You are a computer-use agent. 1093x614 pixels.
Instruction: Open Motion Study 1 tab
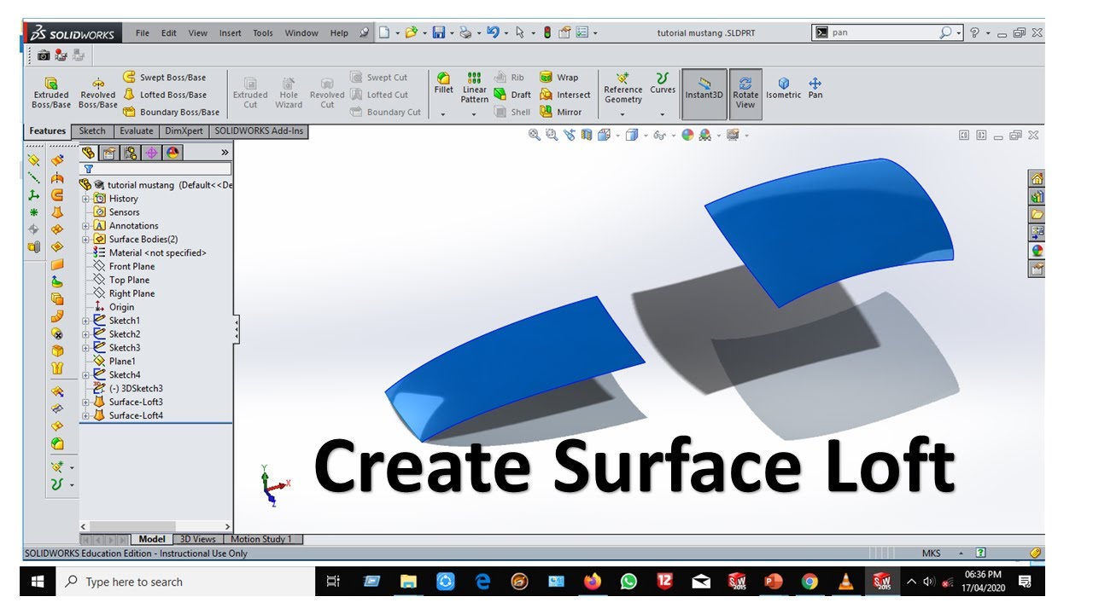click(x=261, y=539)
